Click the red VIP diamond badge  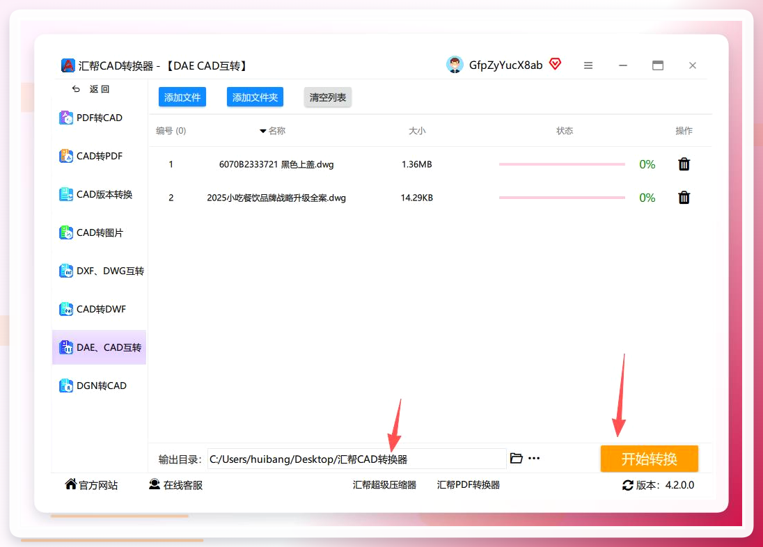pyautogui.click(x=556, y=64)
